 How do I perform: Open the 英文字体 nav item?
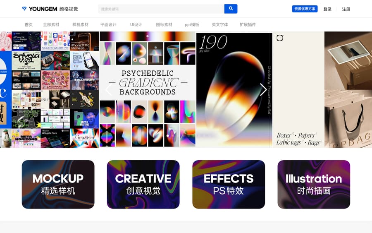[x=220, y=24]
